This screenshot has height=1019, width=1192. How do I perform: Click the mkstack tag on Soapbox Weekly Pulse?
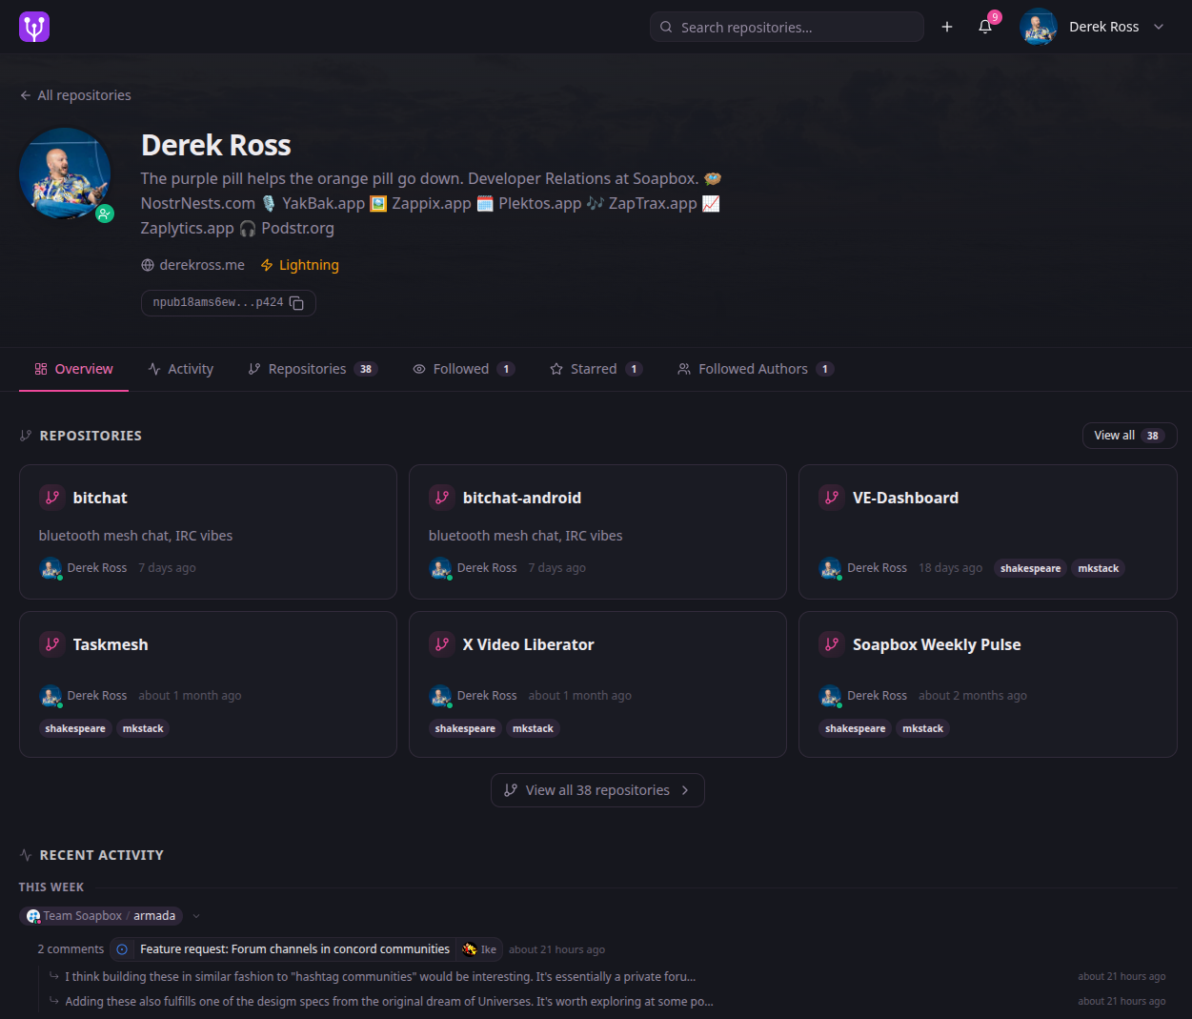click(x=923, y=728)
